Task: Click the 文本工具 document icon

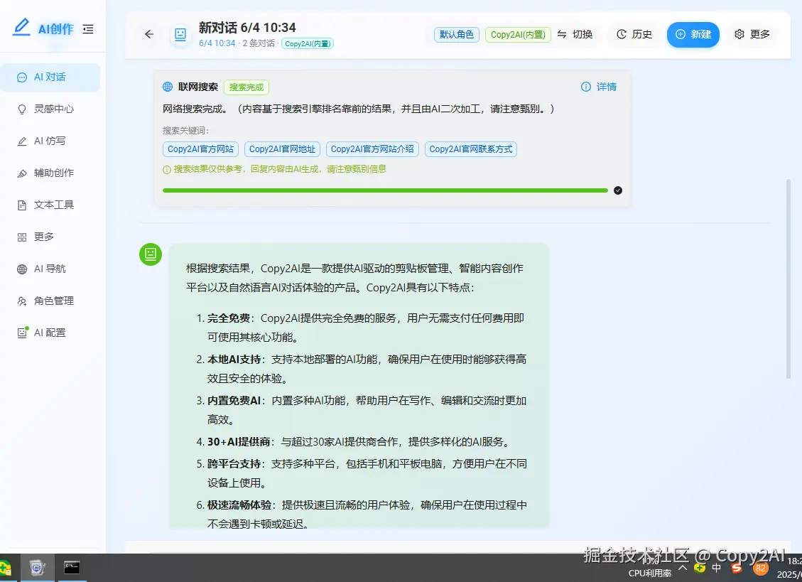Action: click(x=22, y=205)
